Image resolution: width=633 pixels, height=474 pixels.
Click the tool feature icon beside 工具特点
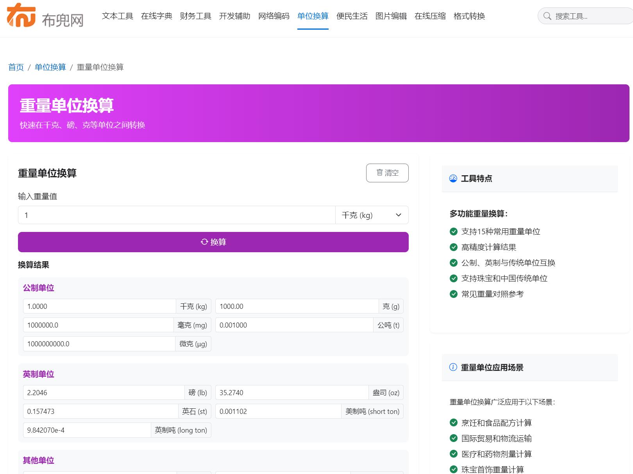(452, 178)
